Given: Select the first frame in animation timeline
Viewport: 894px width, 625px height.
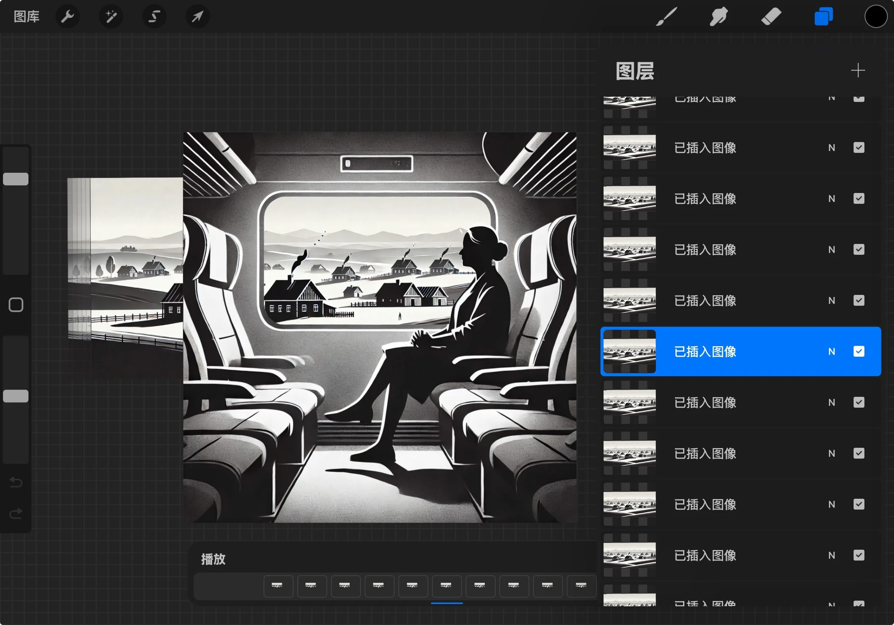Looking at the screenshot, I should [x=278, y=586].
